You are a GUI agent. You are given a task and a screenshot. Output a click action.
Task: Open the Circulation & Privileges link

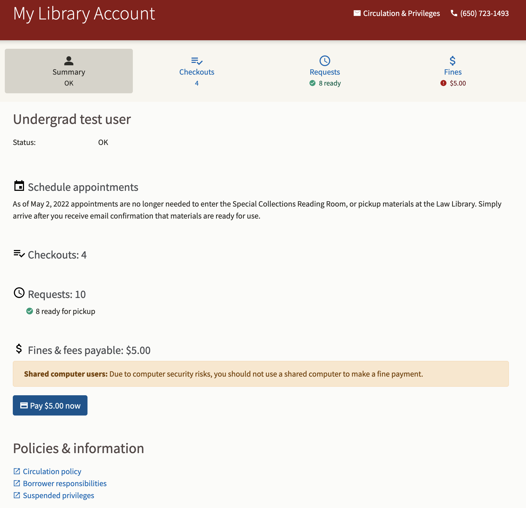pos(401,13)
